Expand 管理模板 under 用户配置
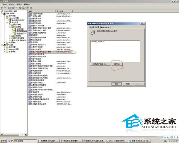This screenshot has height=143, width=179. click(5, 51)
